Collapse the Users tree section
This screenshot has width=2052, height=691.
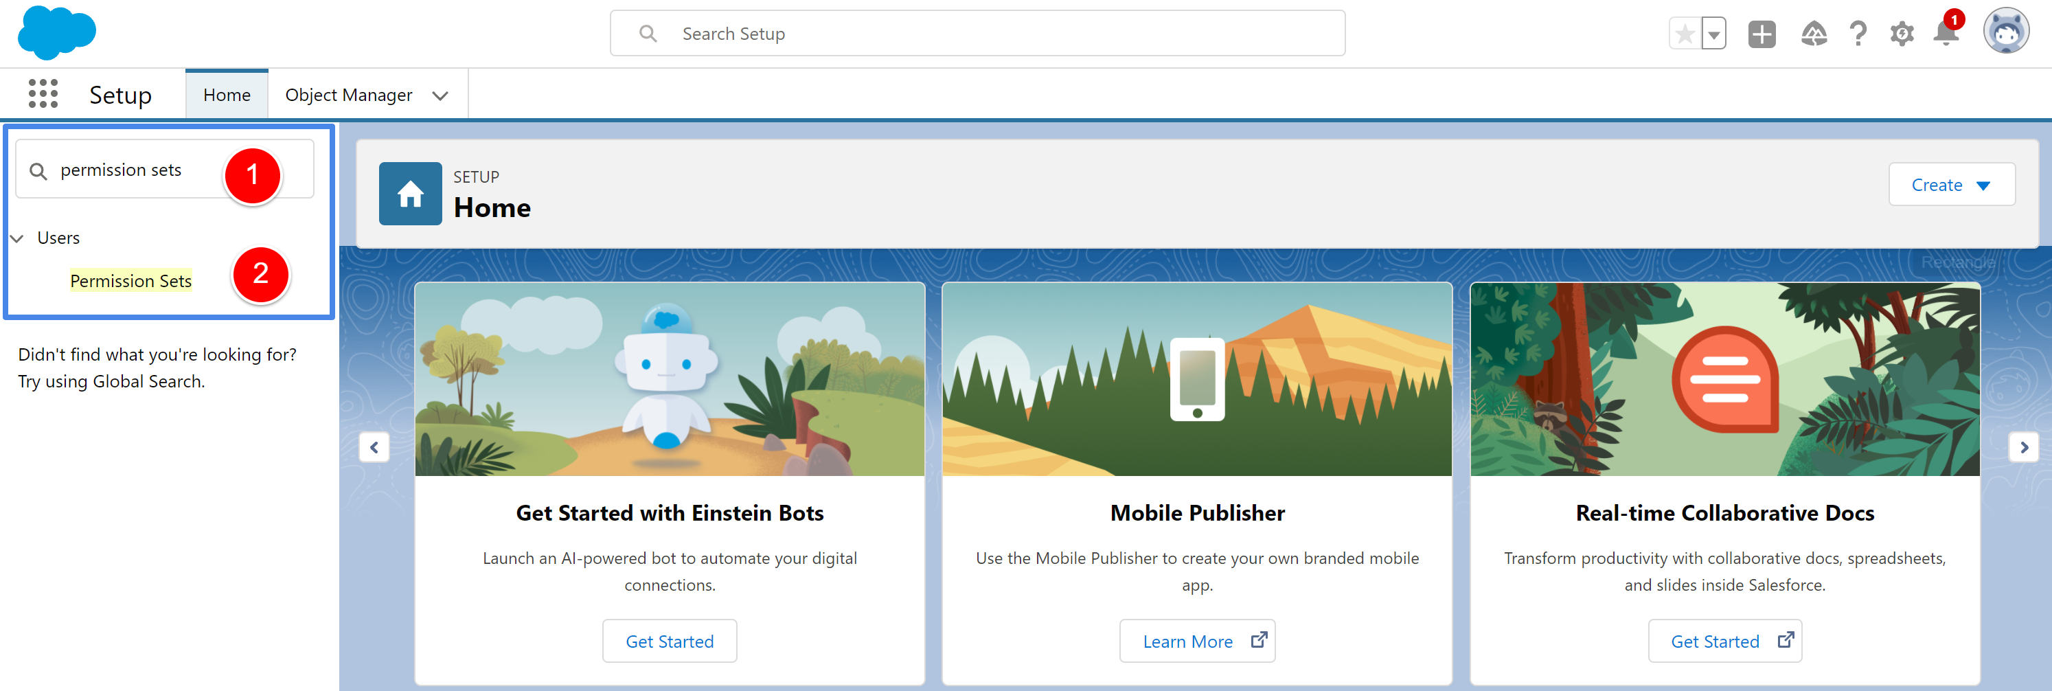(x=16, y=238)
